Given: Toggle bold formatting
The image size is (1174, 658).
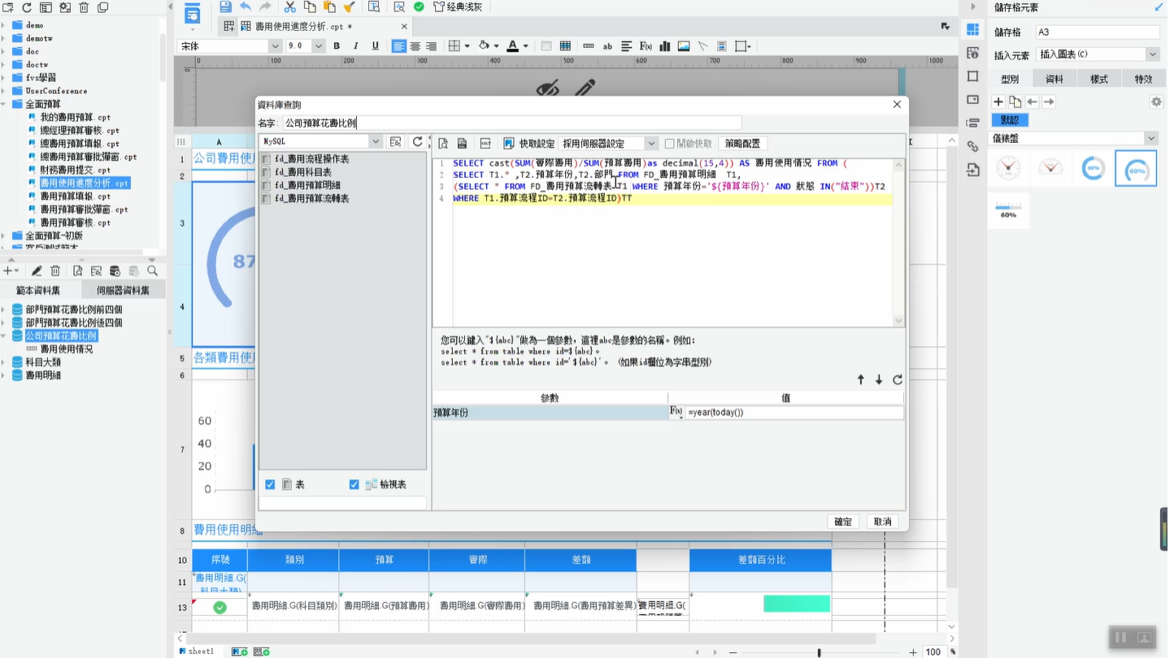Looking at the screenshot, I should [337, 46].
